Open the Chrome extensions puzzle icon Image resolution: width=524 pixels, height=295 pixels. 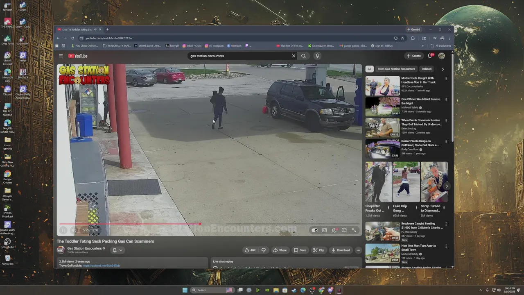tap(413, 38)
